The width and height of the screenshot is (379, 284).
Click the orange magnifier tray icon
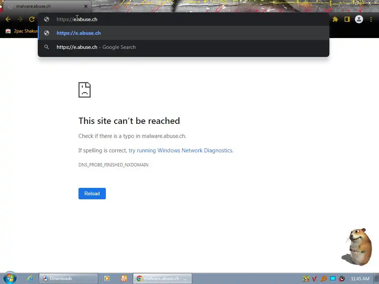[x=323, y=279]
